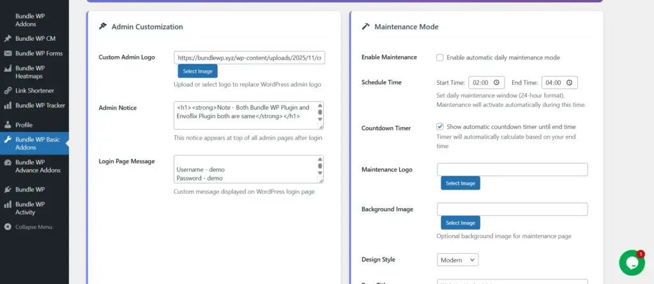Click 'Optional background image for maintenance page' text
The width and height of the screenshot is (654, 284).
click(504, 236)
